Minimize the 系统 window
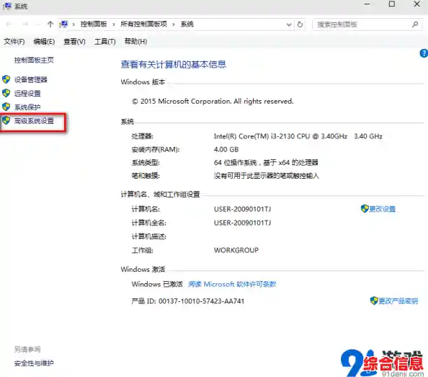 [367, 4]
